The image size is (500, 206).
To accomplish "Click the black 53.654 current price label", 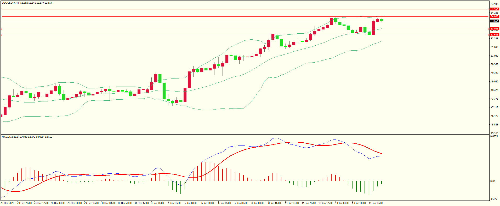I will pos(494,21).
